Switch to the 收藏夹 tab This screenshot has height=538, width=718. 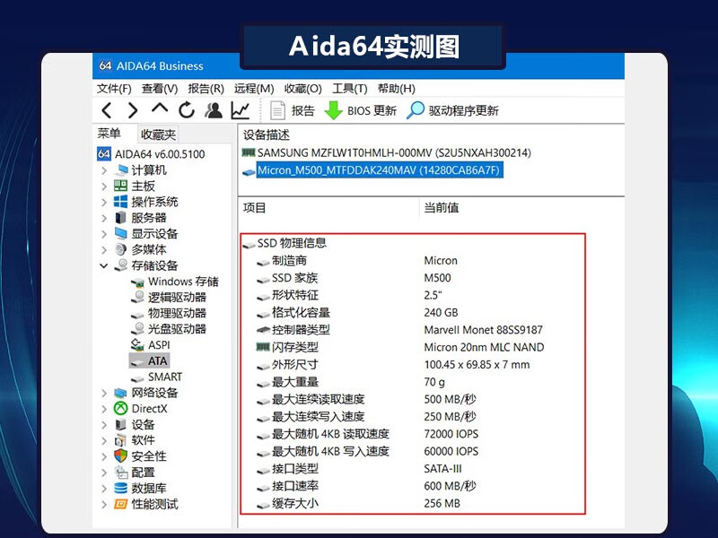click(158, 134)
